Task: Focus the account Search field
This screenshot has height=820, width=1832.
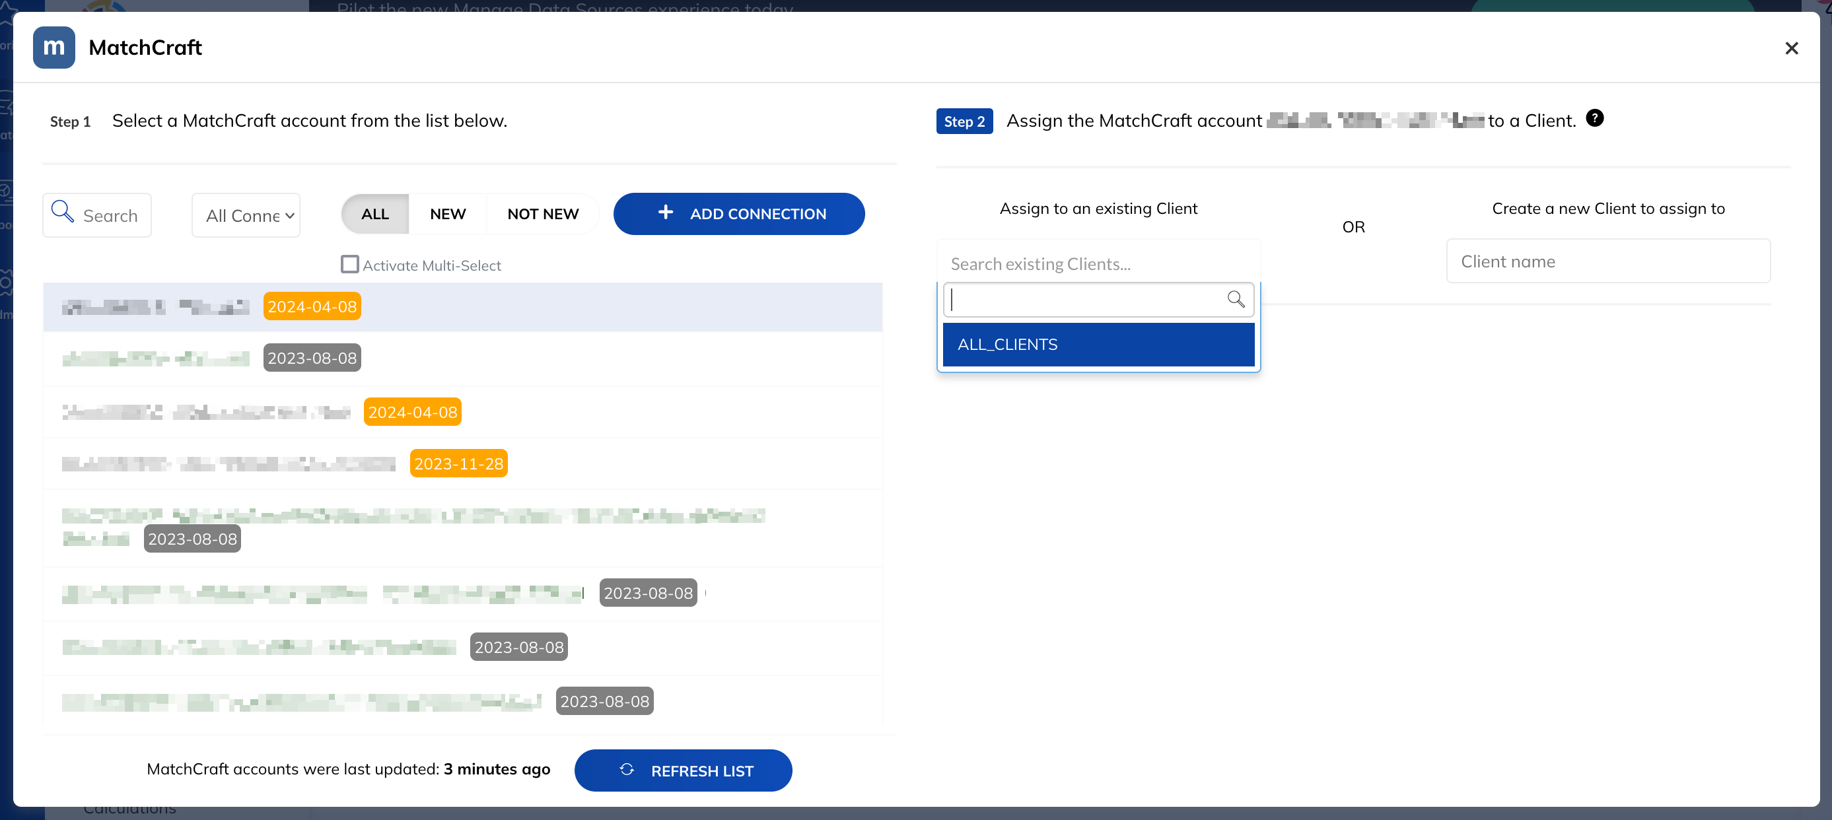Action: [98, 215]
